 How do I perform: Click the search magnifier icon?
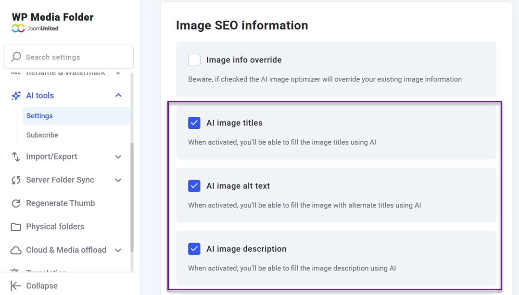tap(16, 57)
